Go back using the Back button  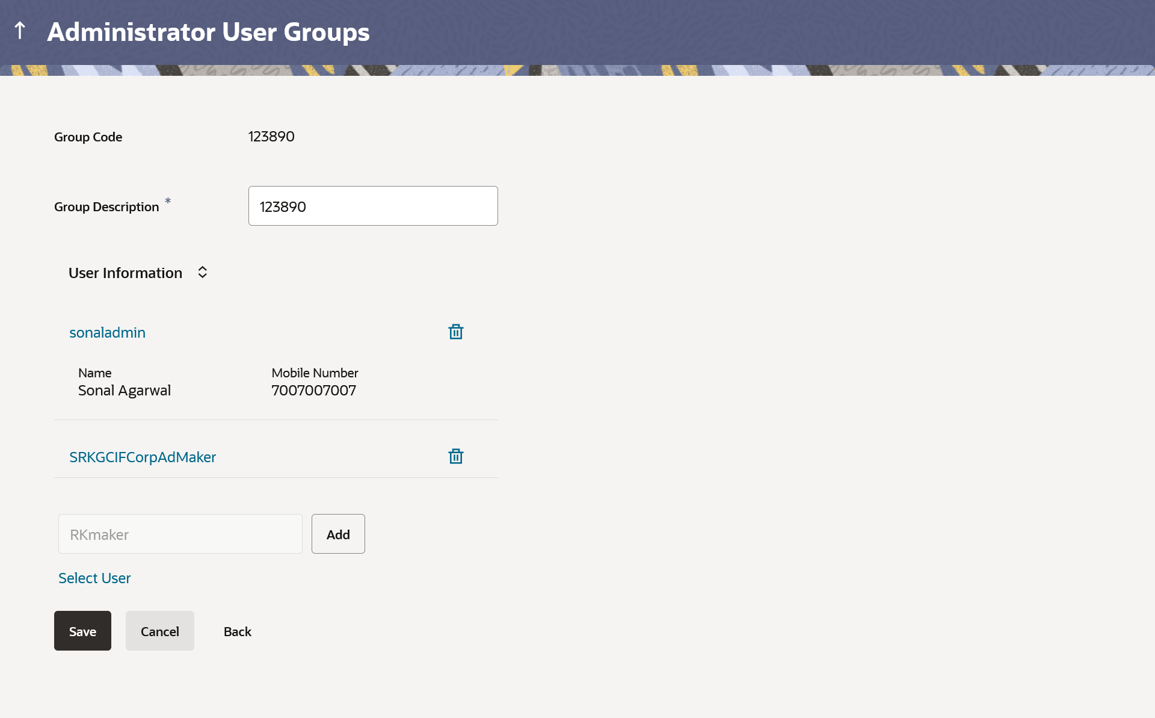(x=237, y=631)
